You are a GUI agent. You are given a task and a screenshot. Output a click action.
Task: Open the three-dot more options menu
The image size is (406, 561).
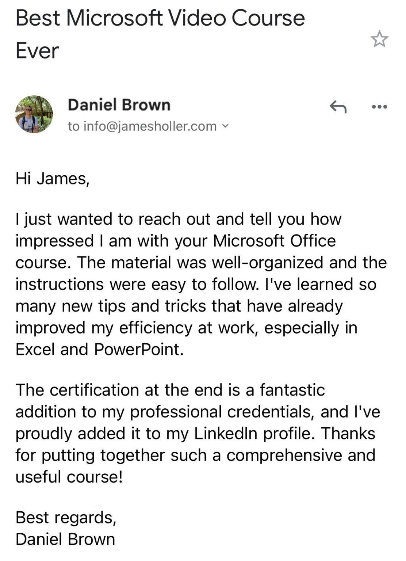tap(379, 107)
